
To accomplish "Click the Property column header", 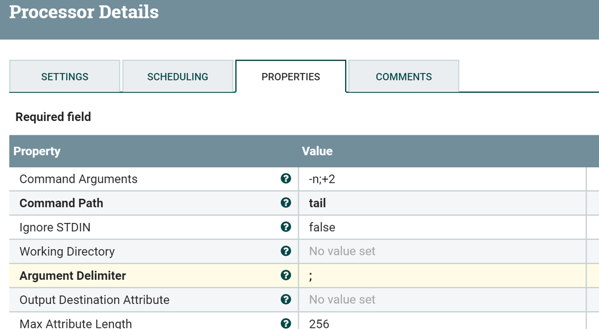I will (x=37, y=151).
